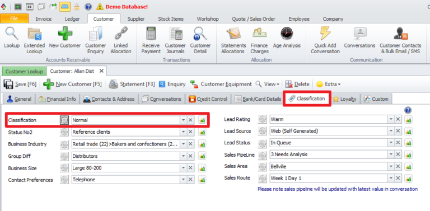Click Customer Equipment
The height and width of the screenshot is (211, 430).
(x=221, y=84)
